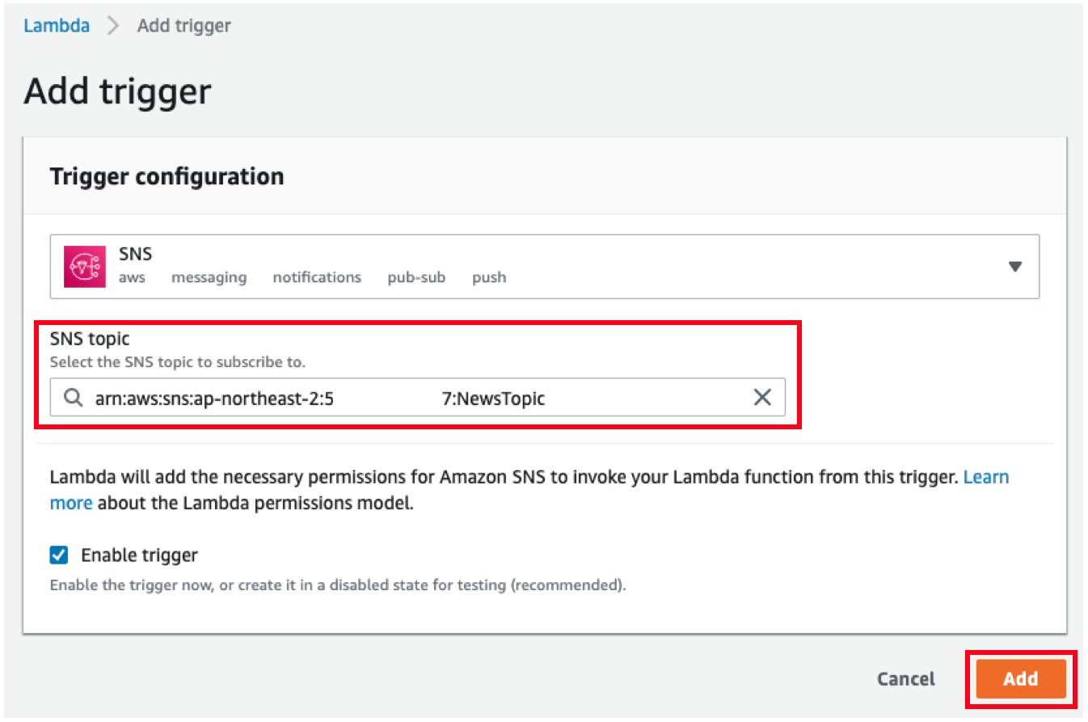Clear the SNS topic field with X
The width and height of the screenshot is (1088, 722).
762,397
